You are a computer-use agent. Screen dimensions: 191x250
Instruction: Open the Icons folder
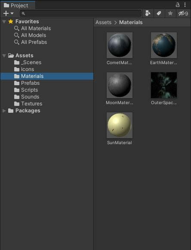pos(28,69)
